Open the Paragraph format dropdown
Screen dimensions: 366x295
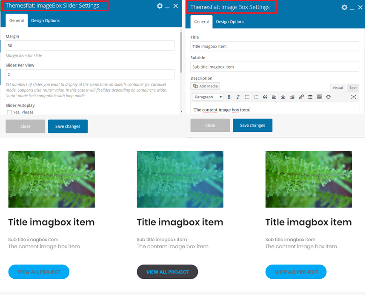(x=208, y=97)
